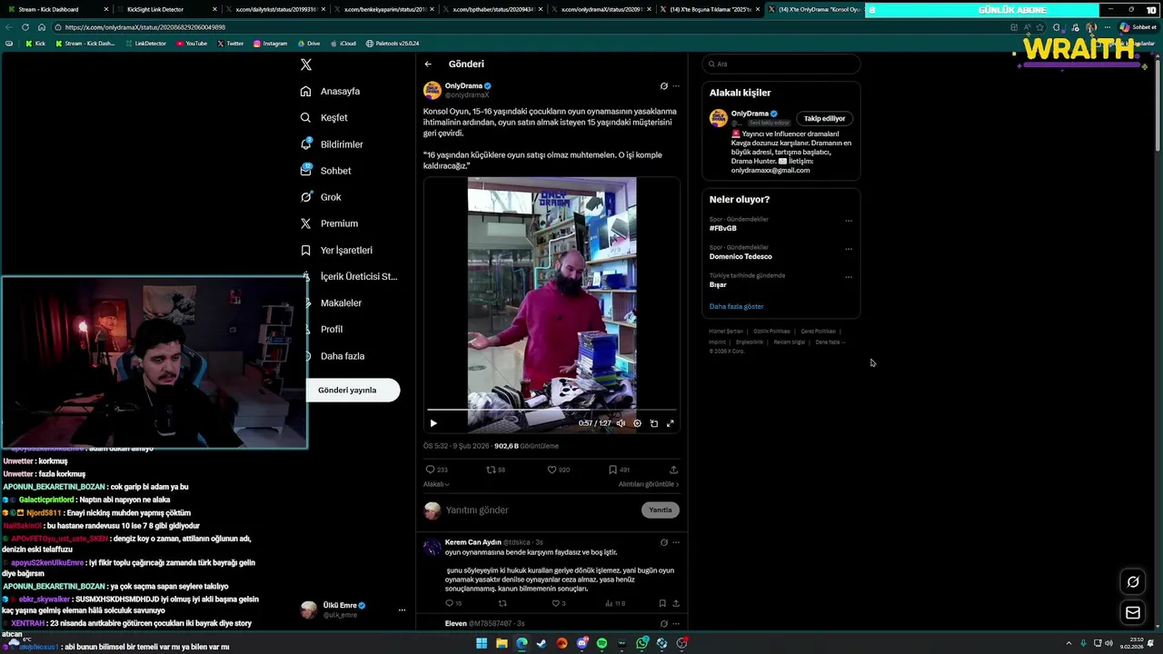This screenshot has width=1163, height=654.
Task: Open Spotify from taskbar
Action: (x=601, y=643)
